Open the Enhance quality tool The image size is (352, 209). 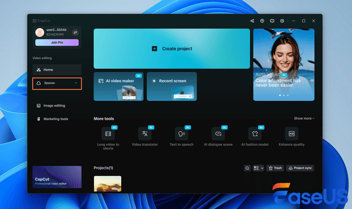point(292,134)
